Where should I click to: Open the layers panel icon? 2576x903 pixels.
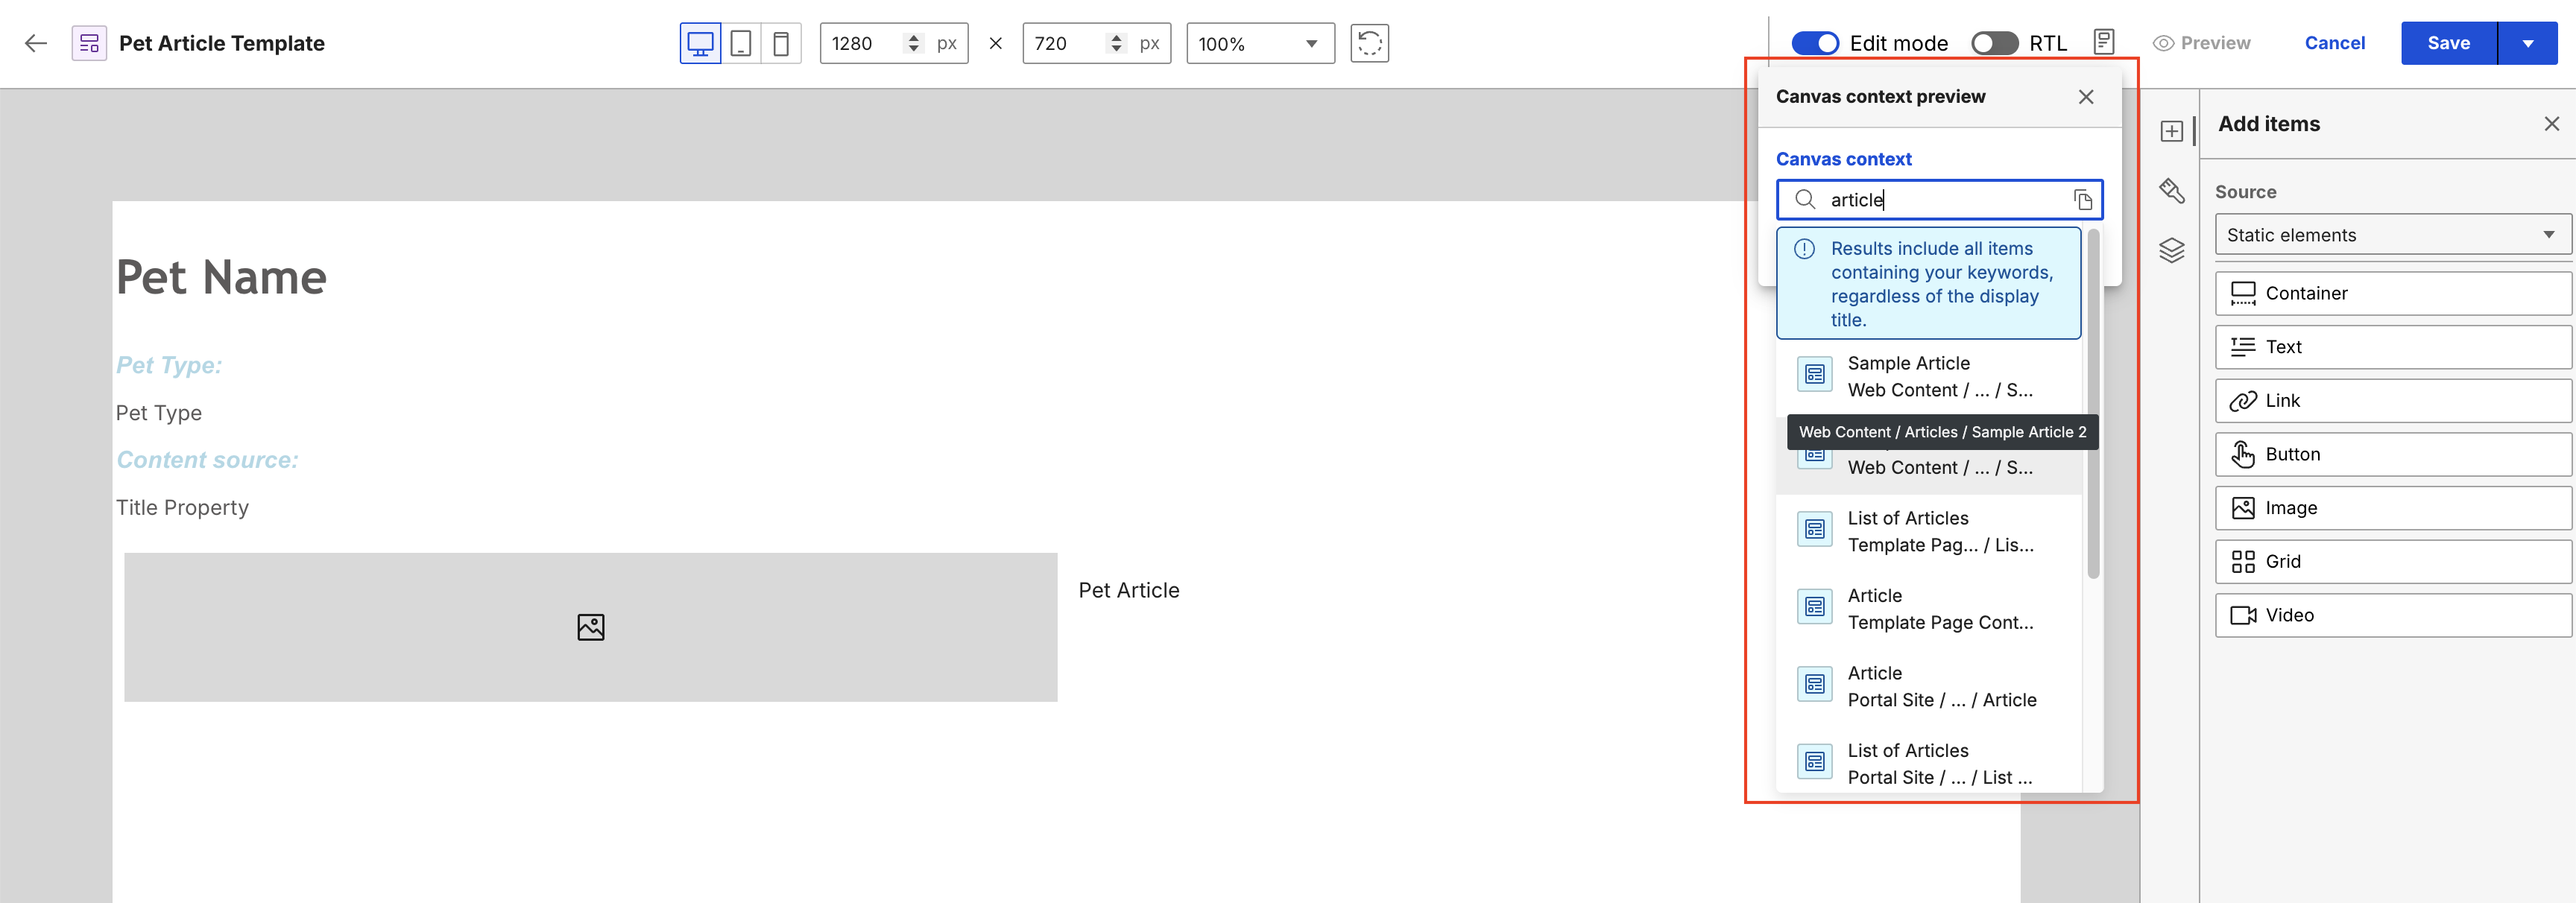(x=2171, y=250)
